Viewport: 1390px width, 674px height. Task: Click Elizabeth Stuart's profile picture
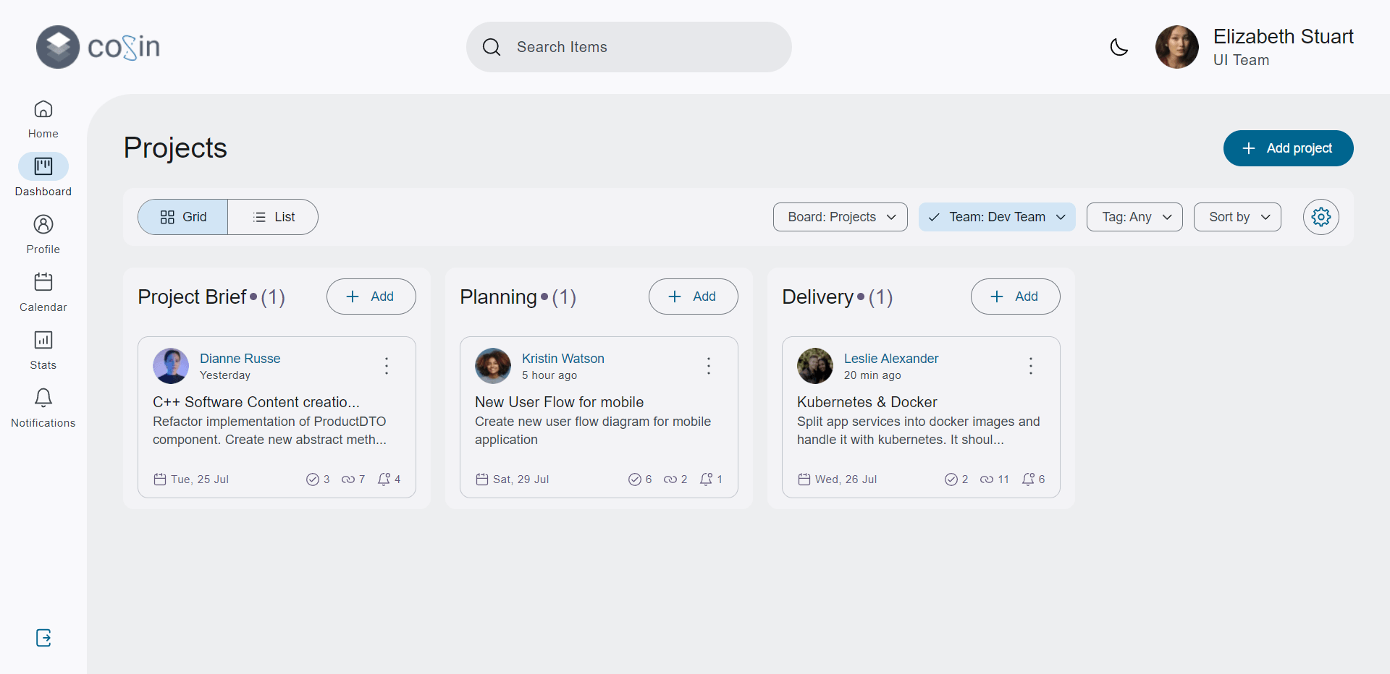click(1176, 46)
